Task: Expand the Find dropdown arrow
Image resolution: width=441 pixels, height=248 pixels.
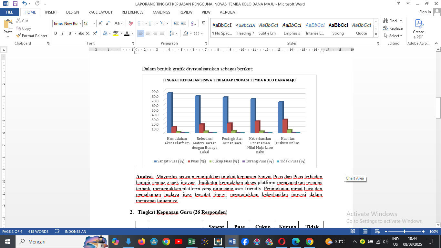Action: tap(401, 21)
